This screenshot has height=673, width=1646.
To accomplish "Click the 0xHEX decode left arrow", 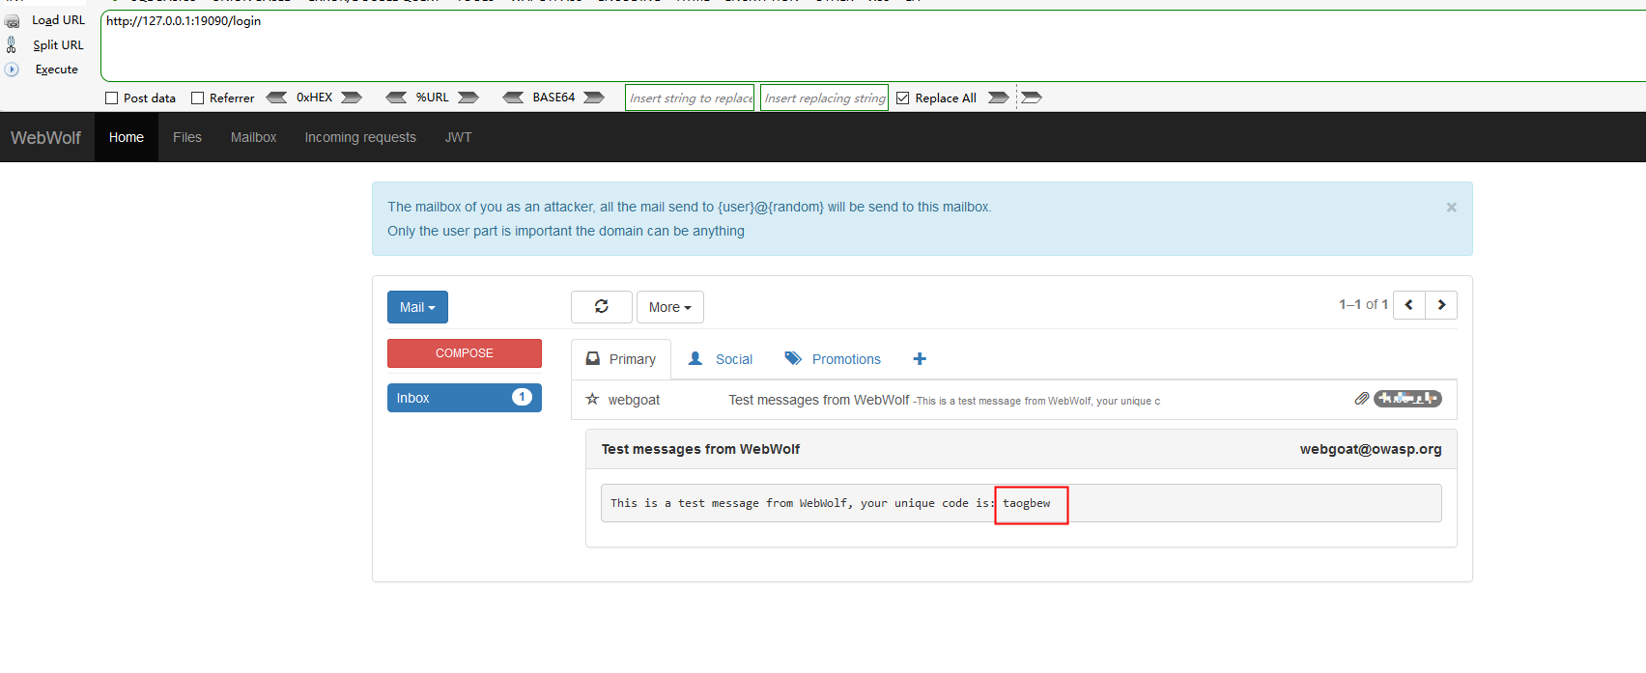I will (x=276, y=98).
